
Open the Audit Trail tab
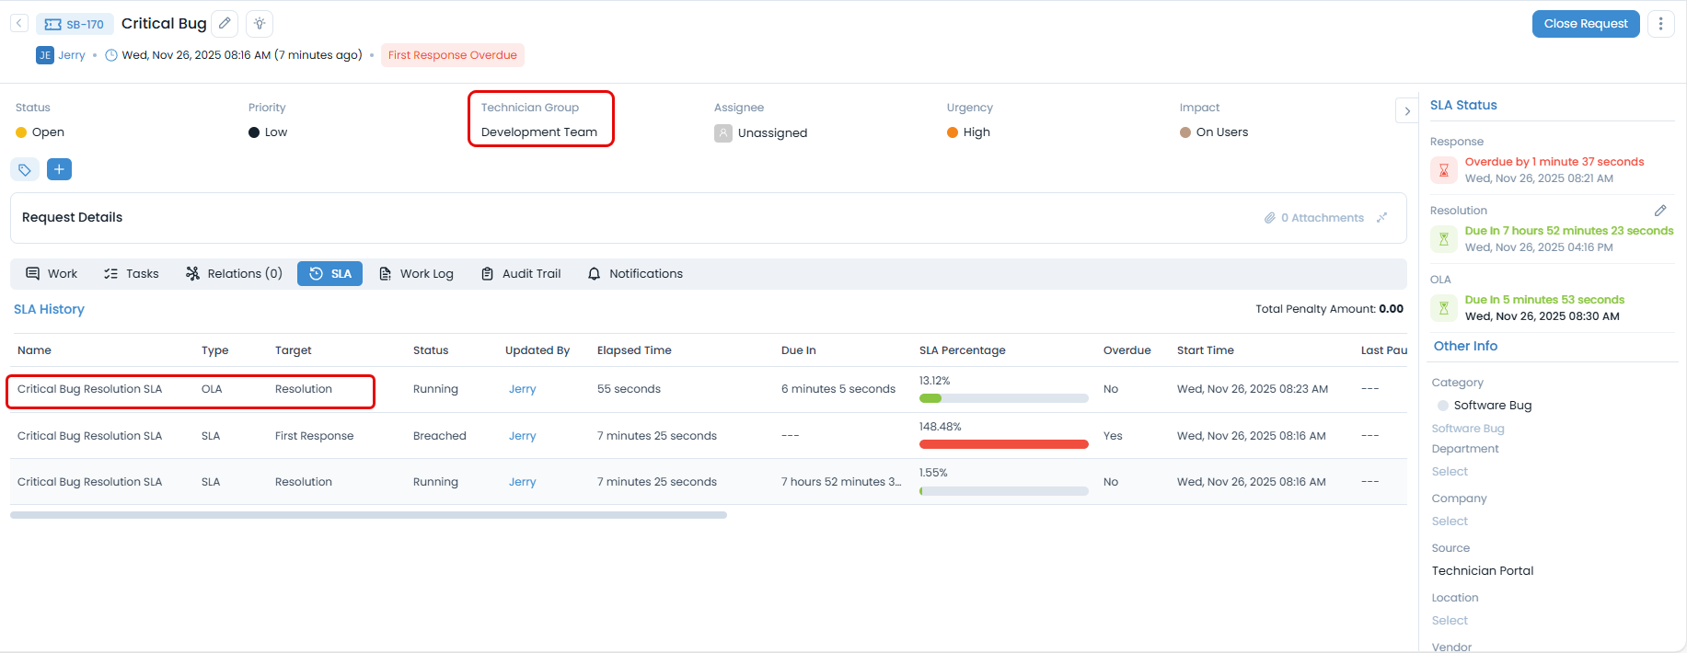pyautogui.click(x=521, y=274)
